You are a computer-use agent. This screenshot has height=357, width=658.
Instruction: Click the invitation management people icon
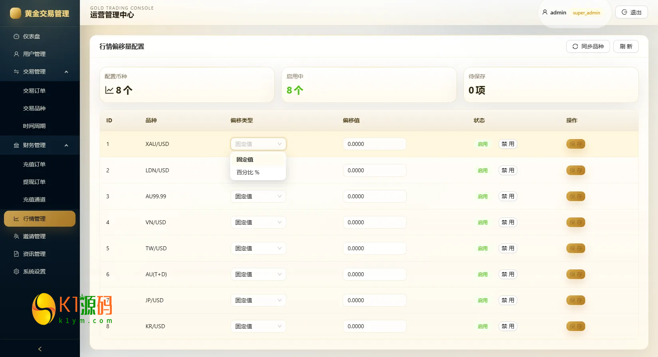(x=16, y=236)
